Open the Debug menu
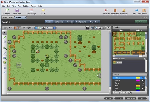 (x=33, y=6)
